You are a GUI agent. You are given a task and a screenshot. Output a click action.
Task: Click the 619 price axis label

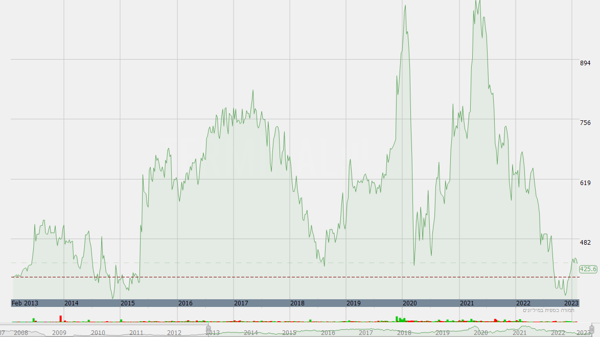[585, 183]
